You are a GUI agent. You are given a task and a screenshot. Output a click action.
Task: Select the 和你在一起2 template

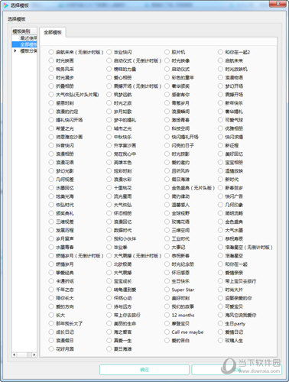[x=220, y=52]
